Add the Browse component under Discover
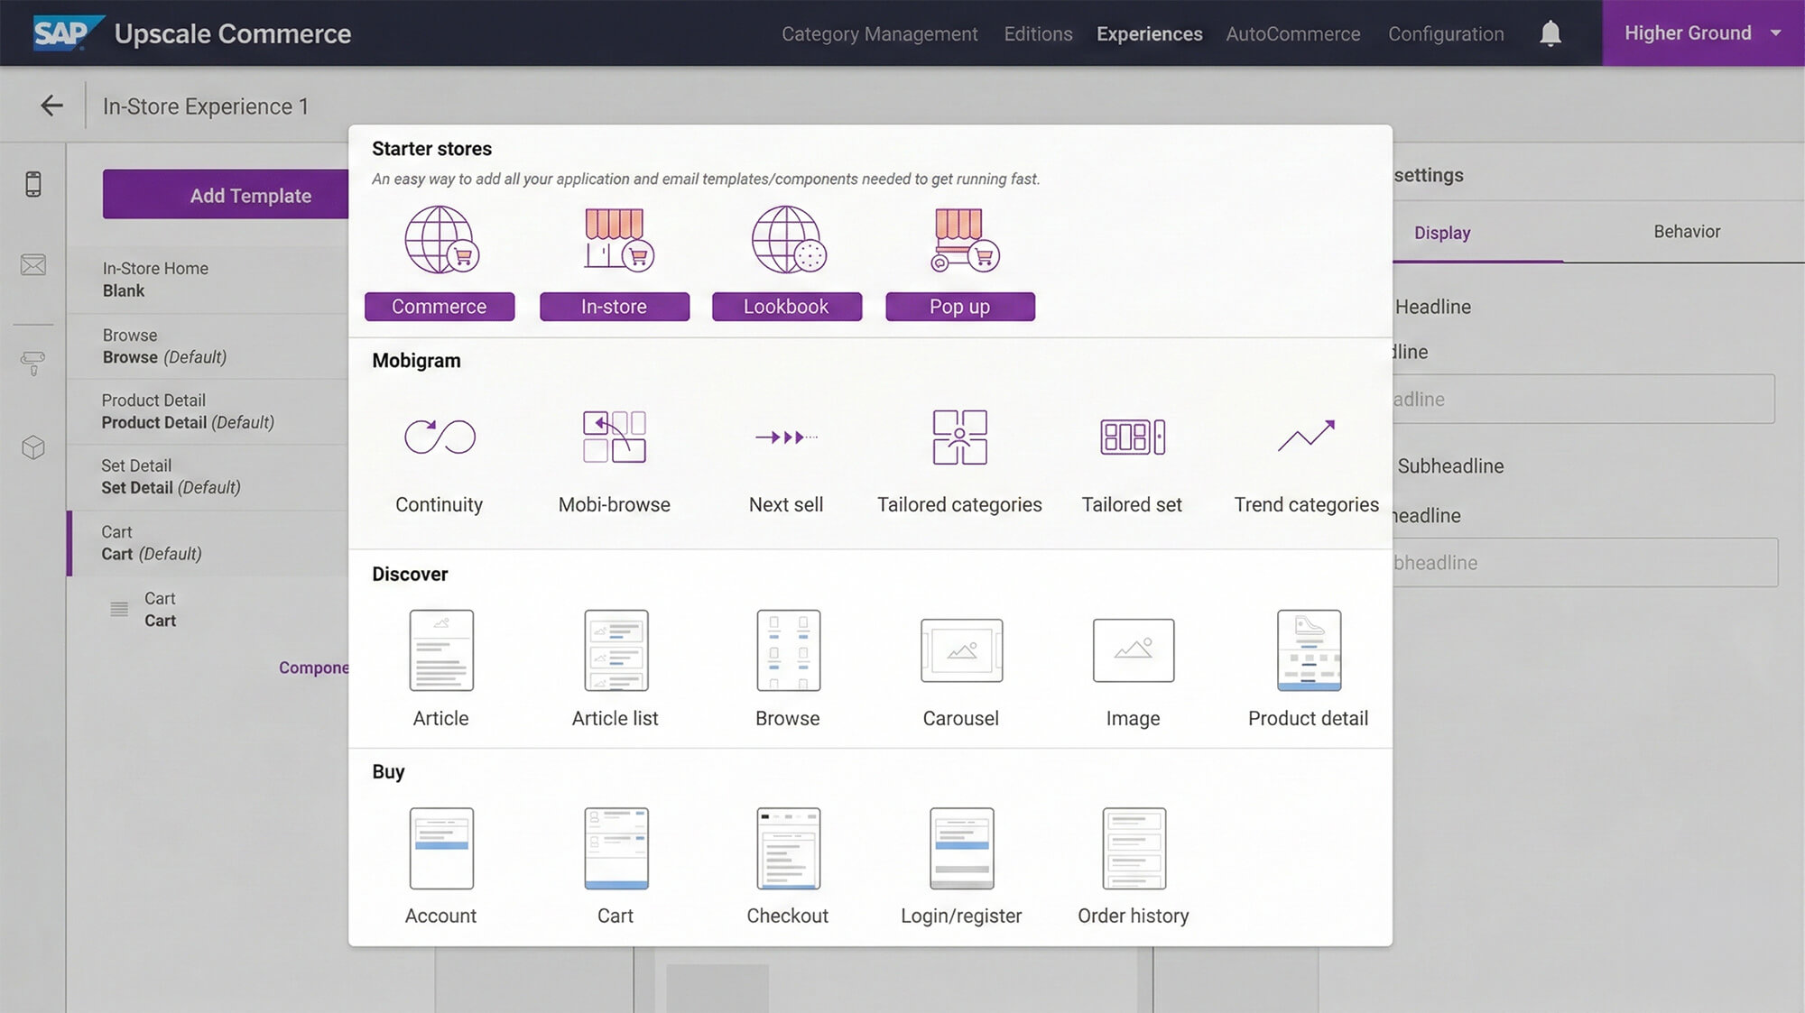The width and height of the screenshot is (1805, 1013). click(788, 650)
